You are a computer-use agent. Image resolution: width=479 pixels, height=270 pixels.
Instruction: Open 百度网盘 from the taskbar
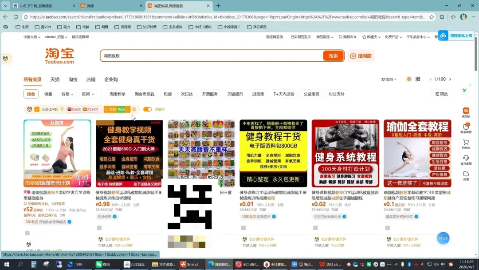point(134,264)
